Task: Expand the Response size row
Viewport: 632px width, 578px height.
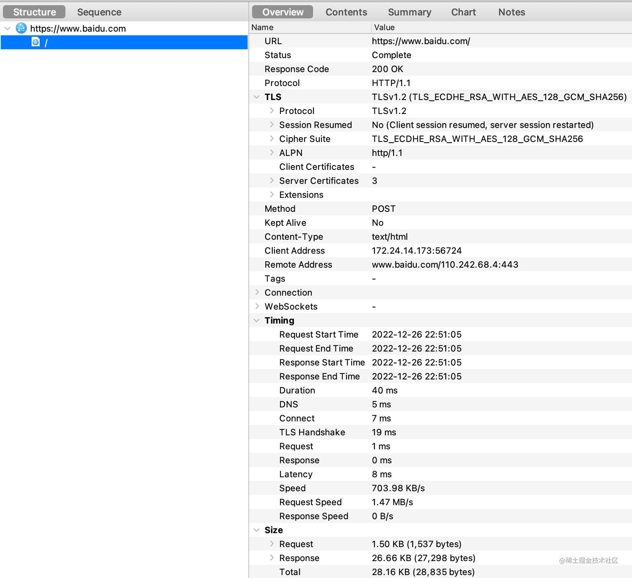Action: (272, 558)
